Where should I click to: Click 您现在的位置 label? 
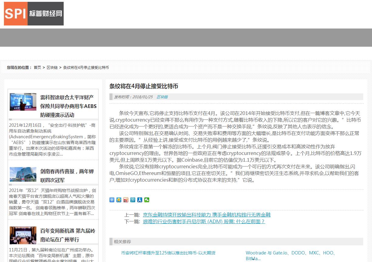tap(19, 67)
